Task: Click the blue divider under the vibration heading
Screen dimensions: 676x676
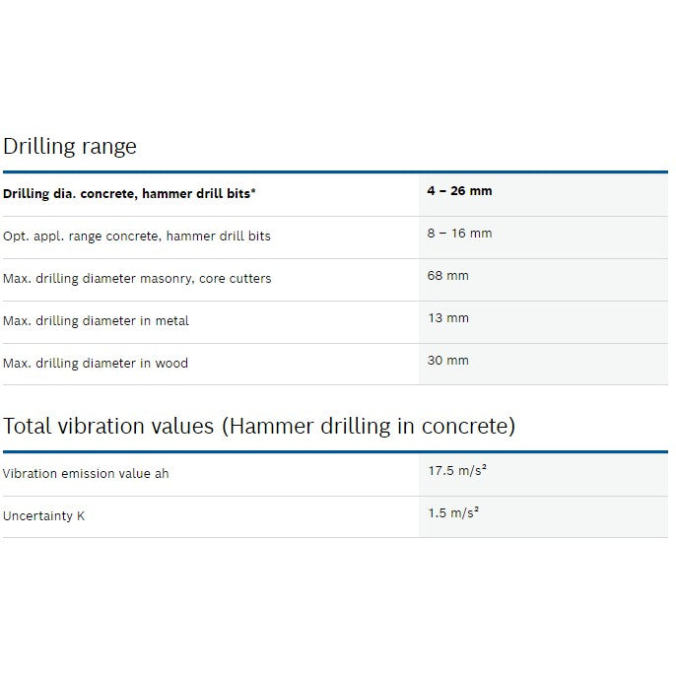Action: coord(335,452)
